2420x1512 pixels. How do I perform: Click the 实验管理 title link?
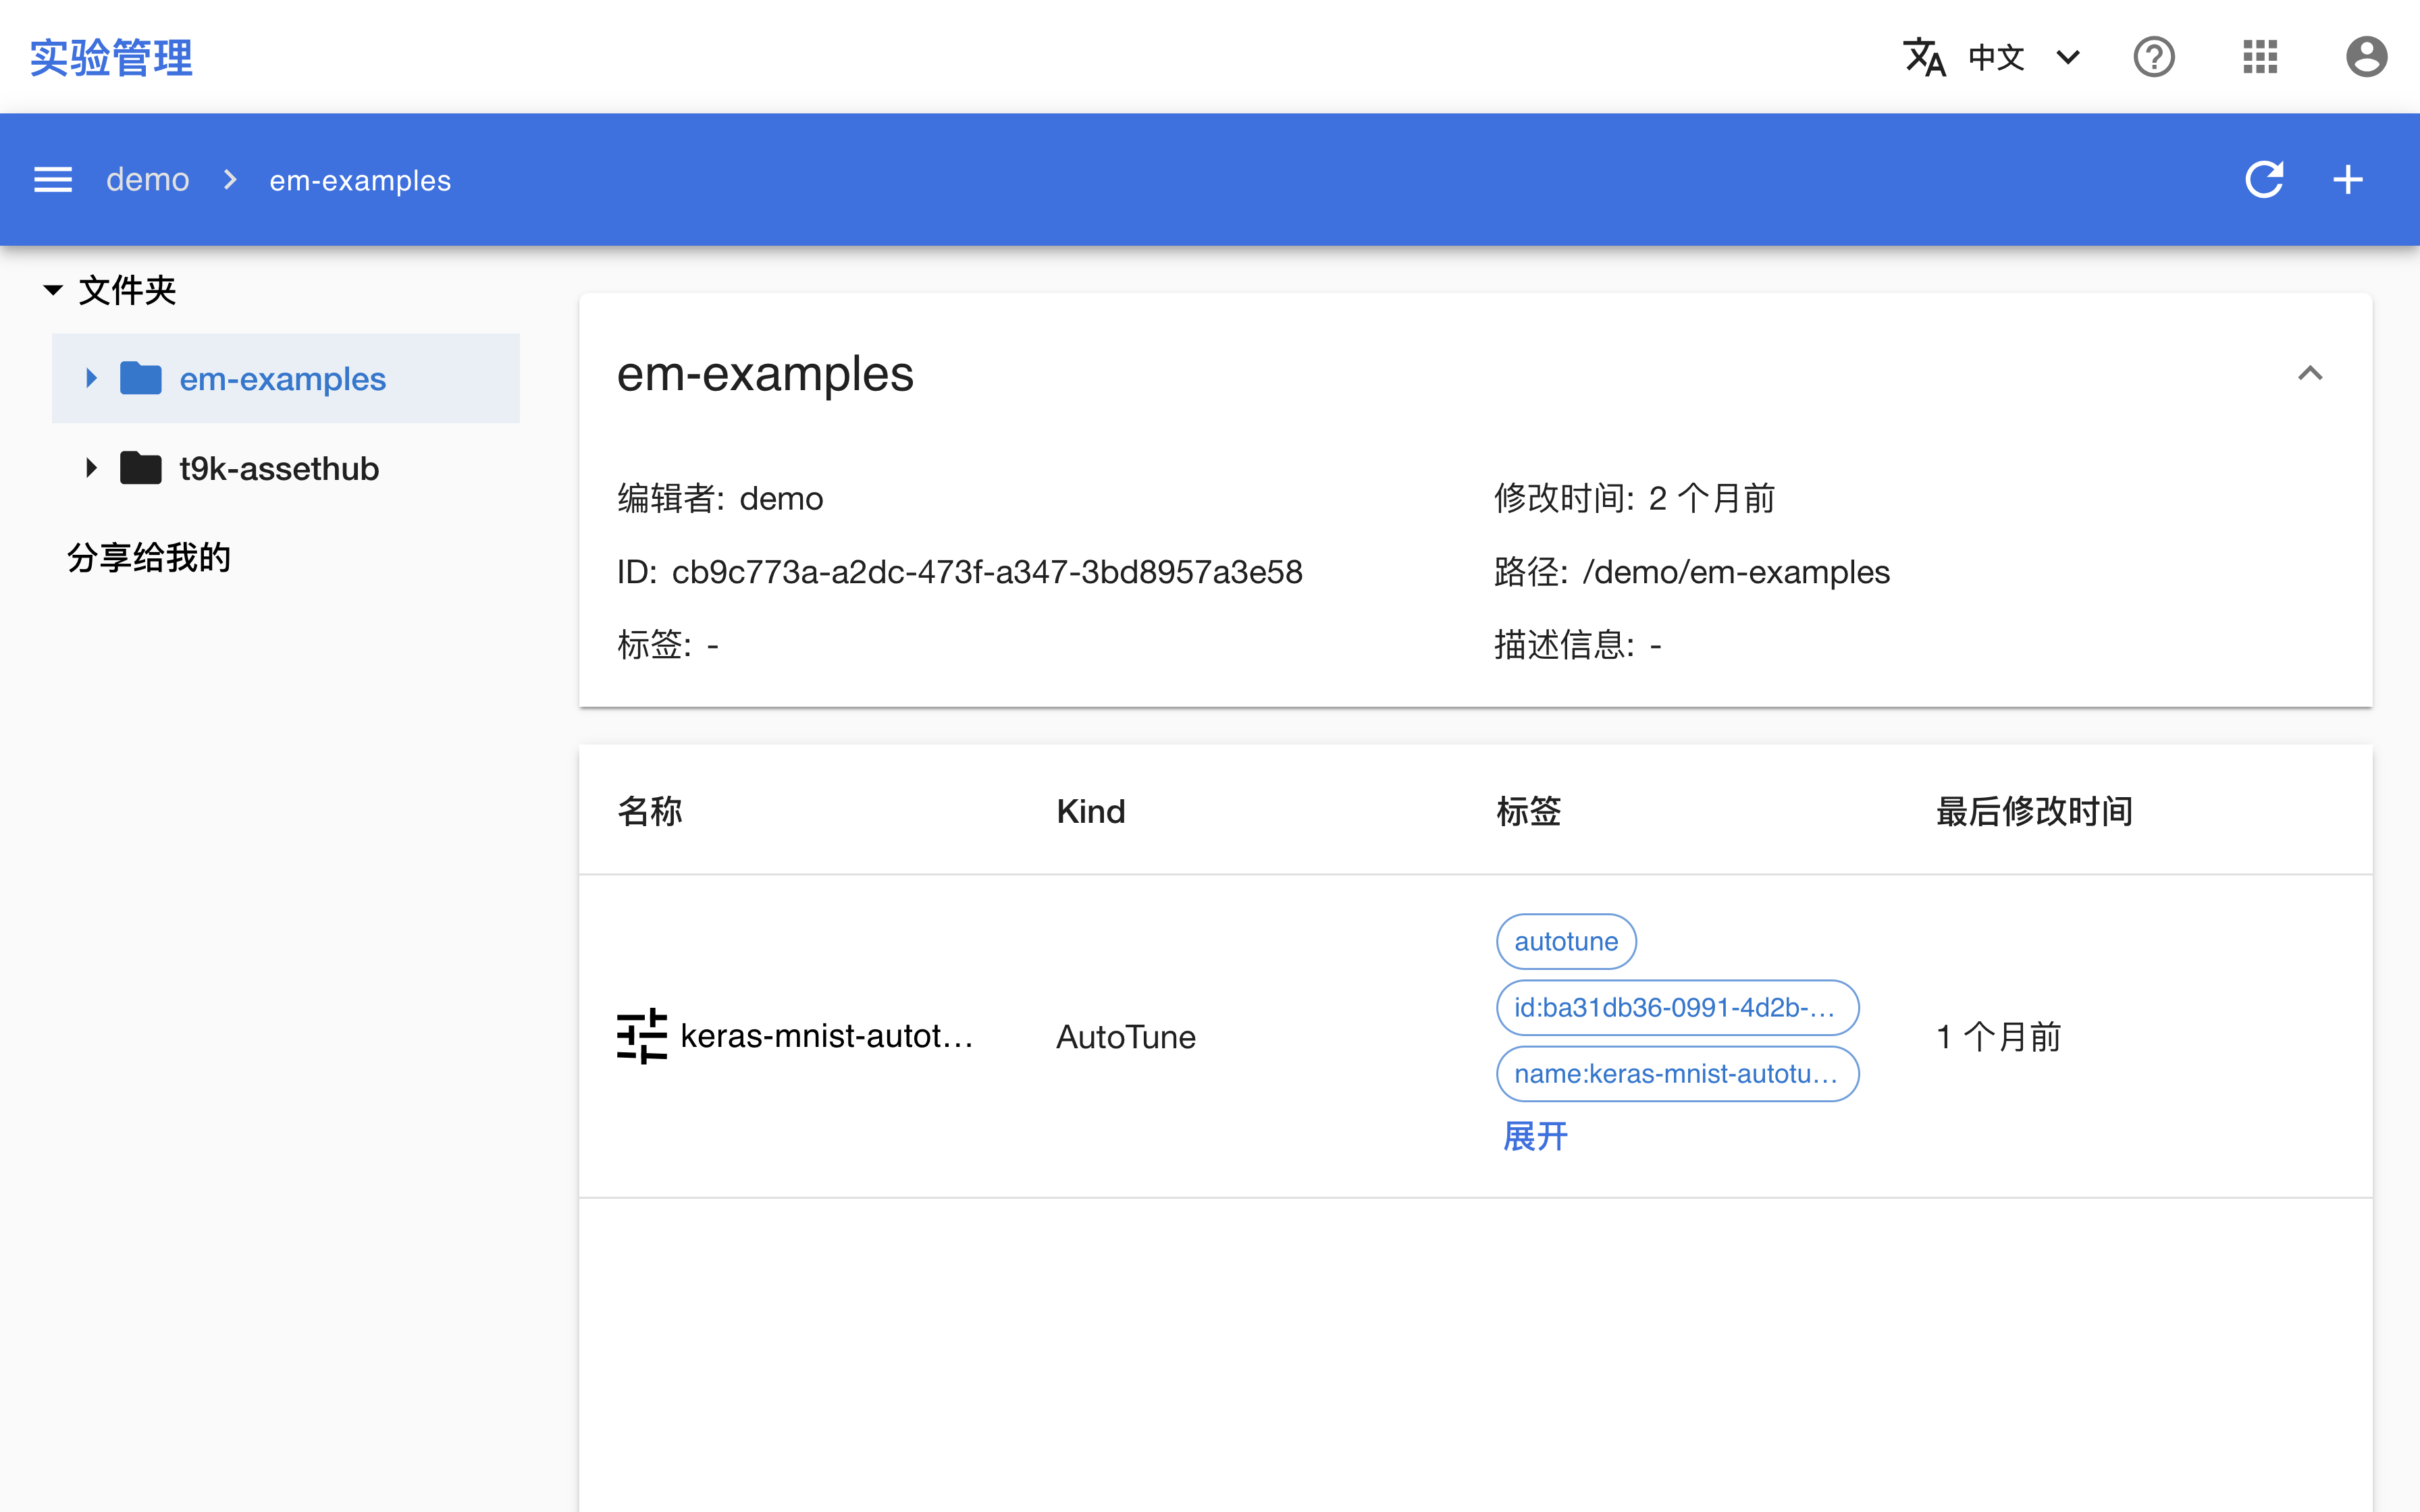pos(111,57)
